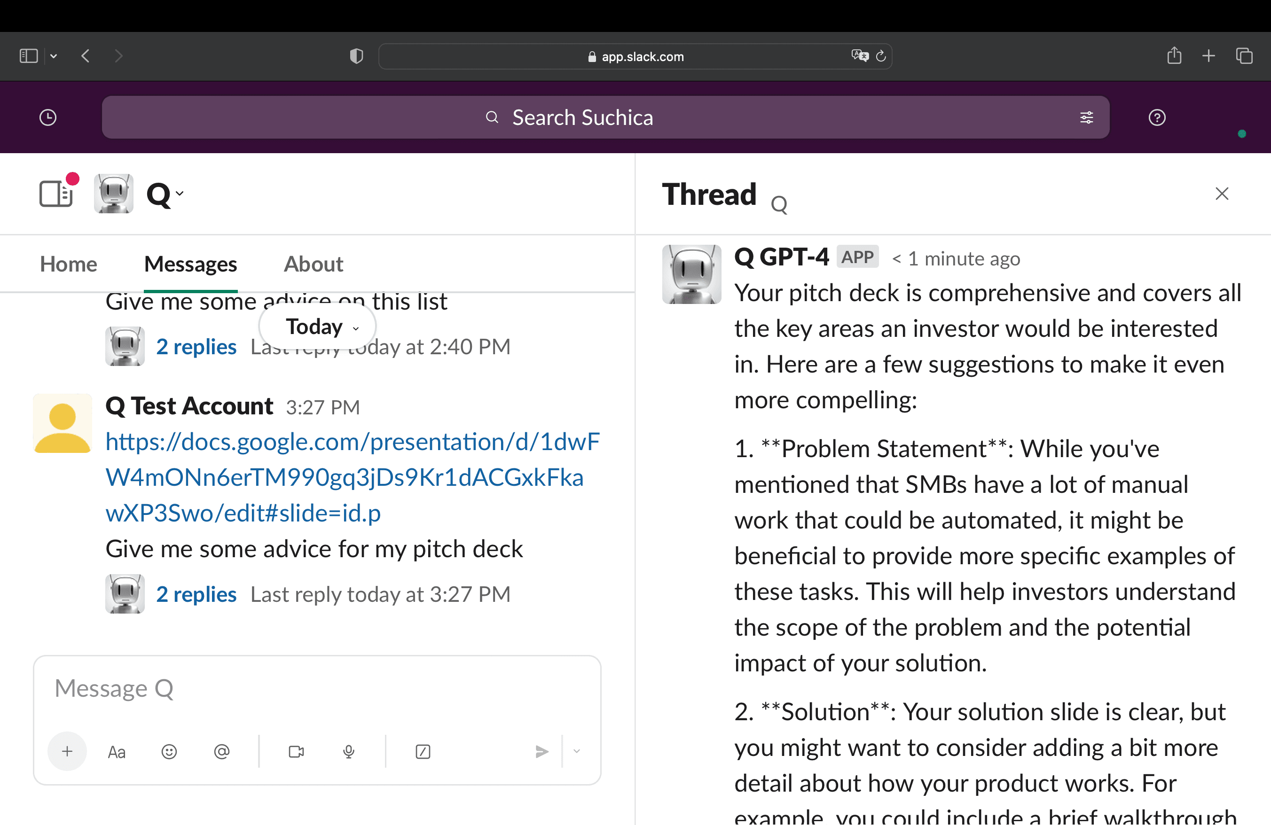Expand the send options chevron beside send
Image resolution: width=1271 pixels, height=825 pixels.
point(577,751)
